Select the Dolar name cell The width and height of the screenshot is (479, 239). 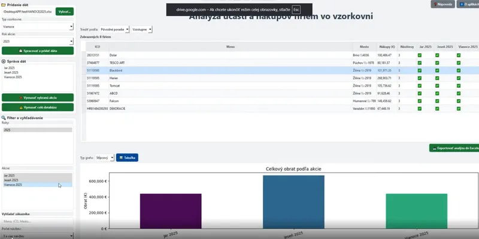click(231, 55)
